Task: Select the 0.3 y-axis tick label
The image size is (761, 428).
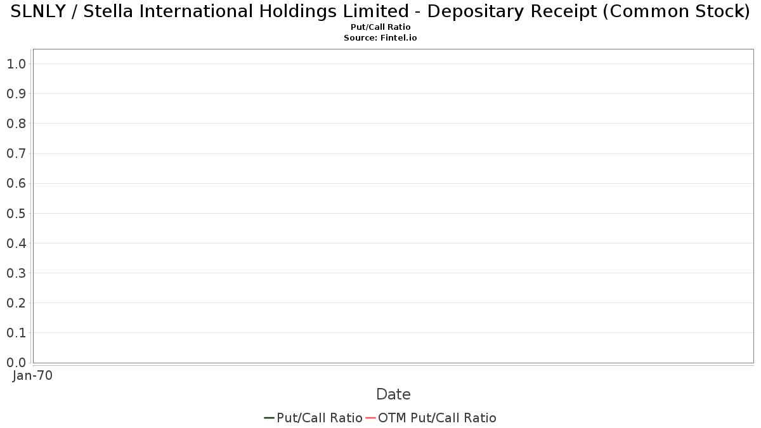Action: [x=16, y=273]
